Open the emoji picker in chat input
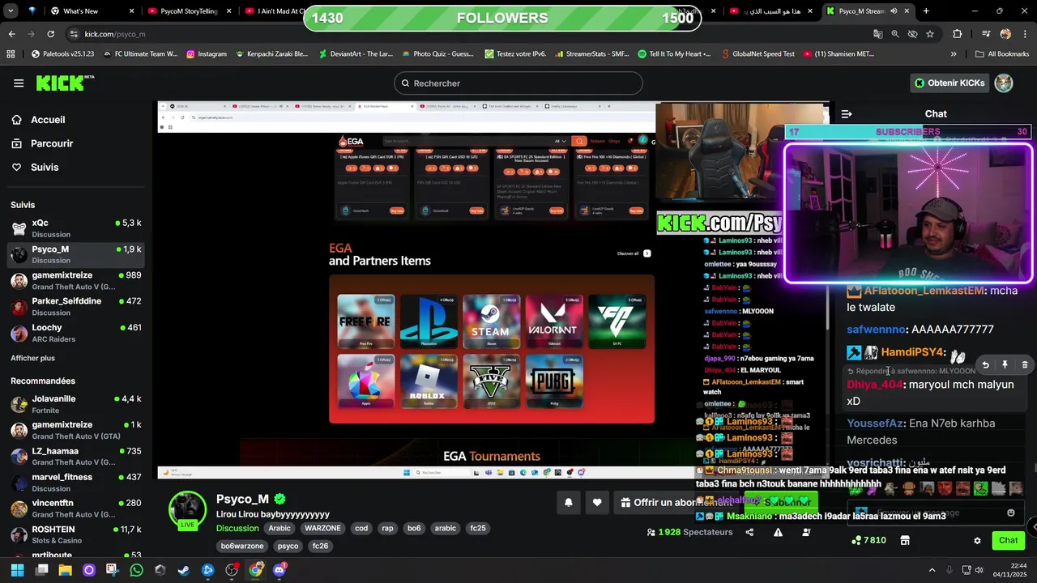 [x=1010, y=513]
